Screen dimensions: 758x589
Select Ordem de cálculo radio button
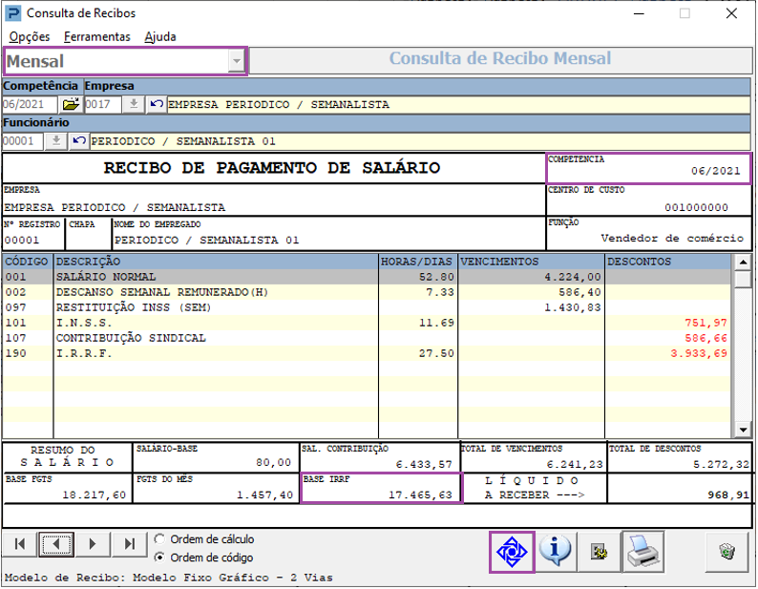[159, 538]
